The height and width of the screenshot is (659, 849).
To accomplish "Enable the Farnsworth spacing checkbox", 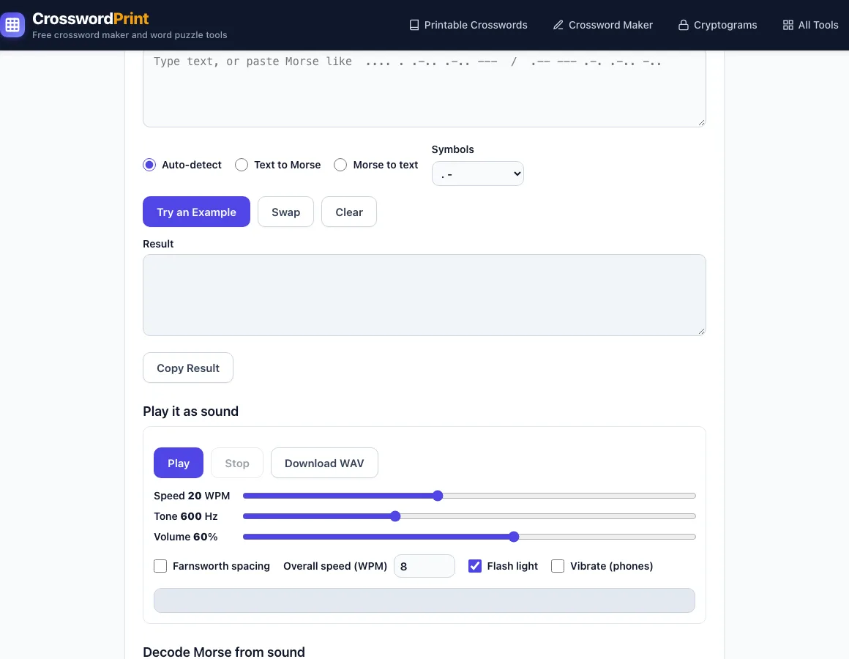I will [160, 566].
